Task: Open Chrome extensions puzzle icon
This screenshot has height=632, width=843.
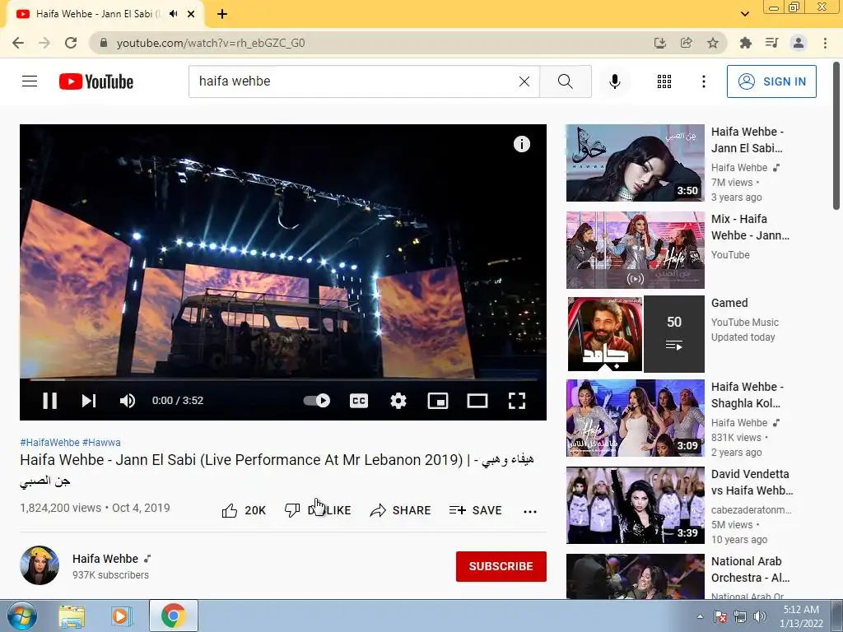Action: (x=745, y=43)
